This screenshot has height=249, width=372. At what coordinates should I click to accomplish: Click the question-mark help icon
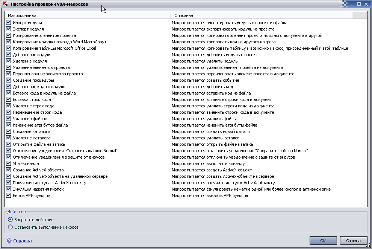[9, 241]
